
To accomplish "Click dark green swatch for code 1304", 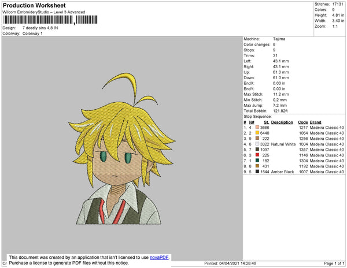I will (257, 161).
